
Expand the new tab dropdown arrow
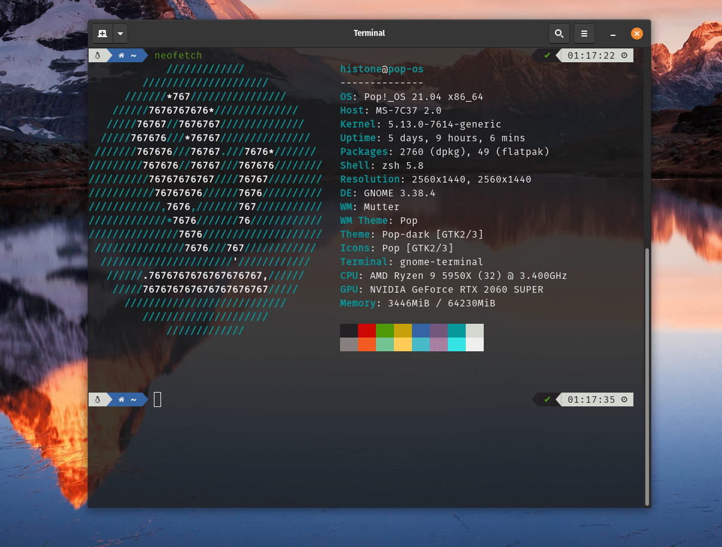[x=120, y=34]
